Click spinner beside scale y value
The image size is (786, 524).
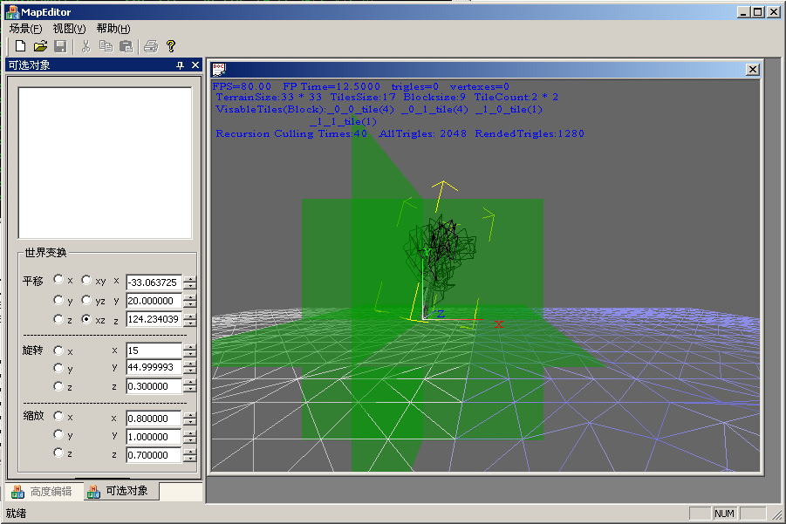[190, 437]
